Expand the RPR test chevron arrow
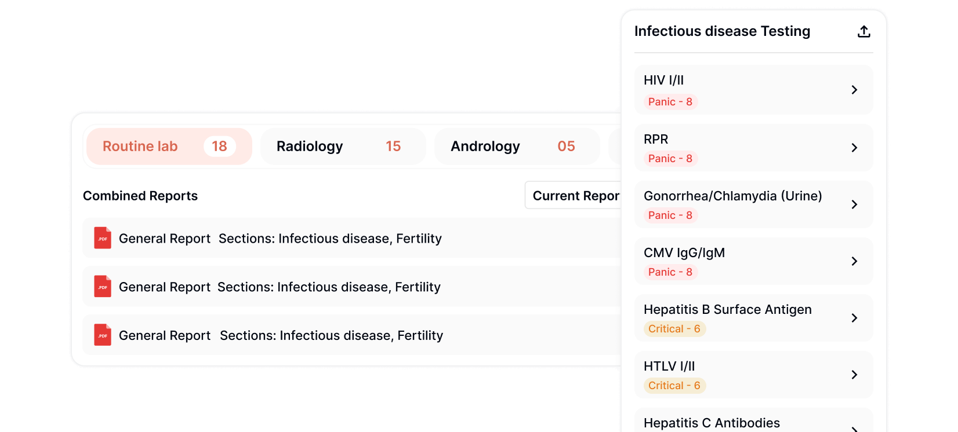 click(x=854, y=148)
